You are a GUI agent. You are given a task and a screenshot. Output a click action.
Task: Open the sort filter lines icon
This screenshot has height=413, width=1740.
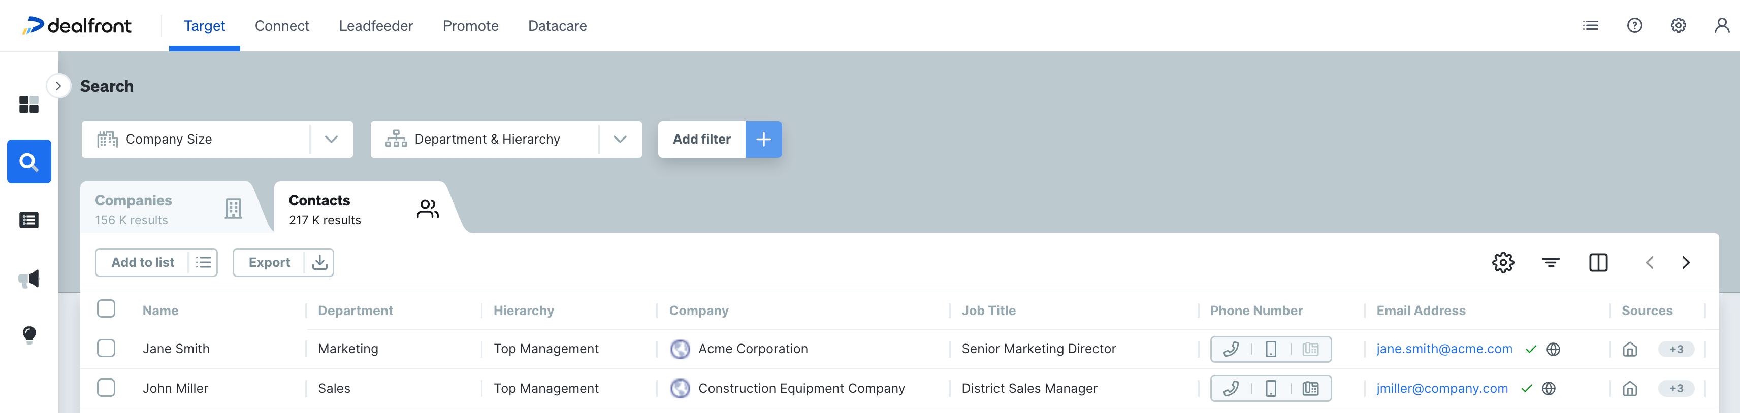[x=1551, y=262]
